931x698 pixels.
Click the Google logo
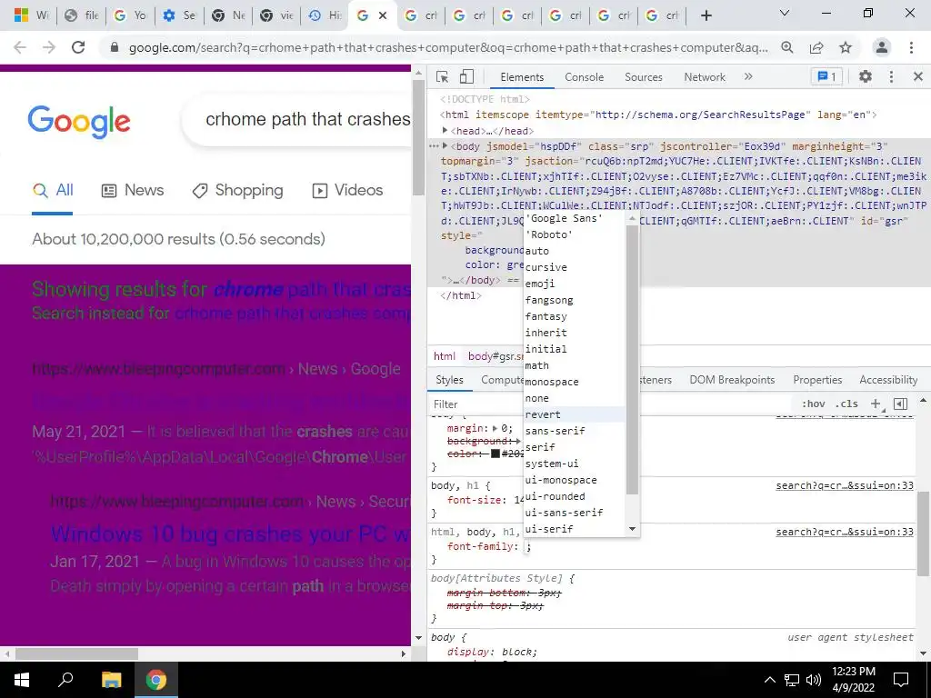point(79,122)
